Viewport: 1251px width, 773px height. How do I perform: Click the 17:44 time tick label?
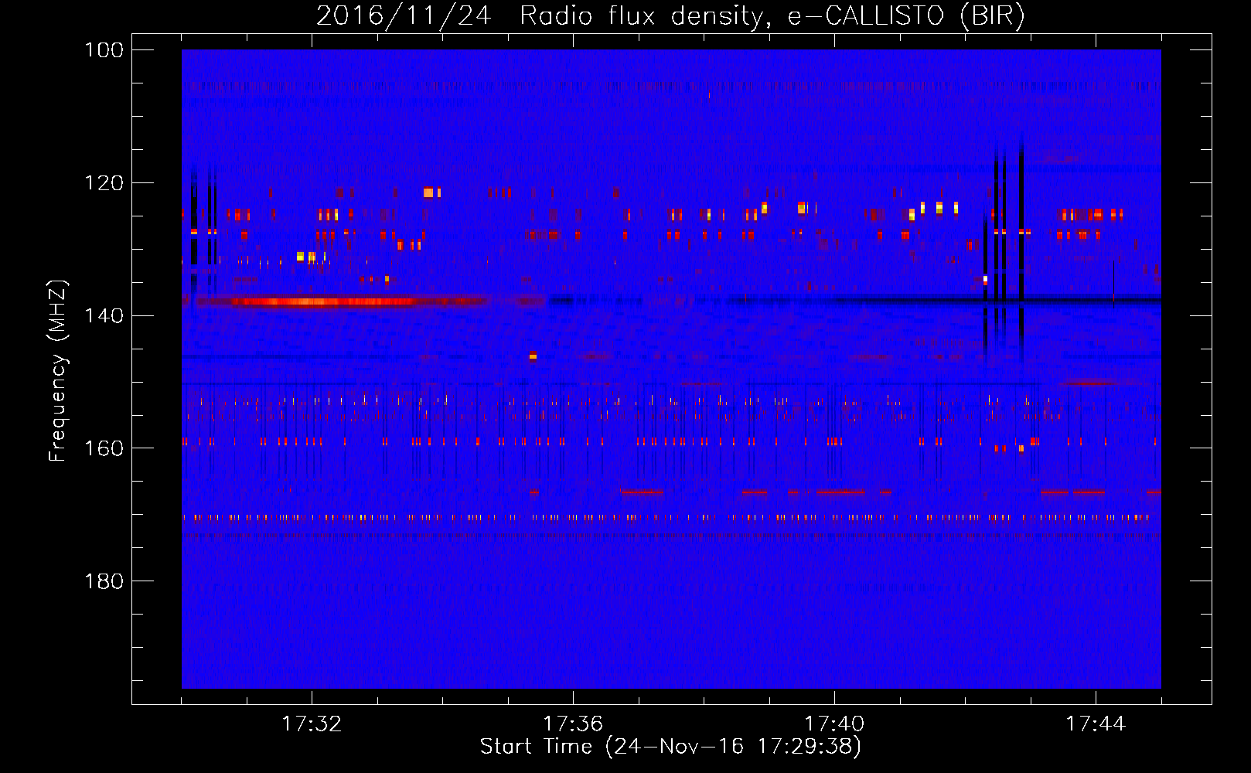click(1096, 724)
